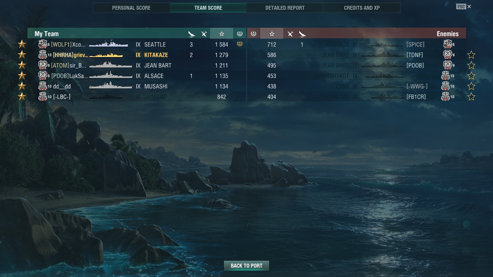The height and width of the screenshot is (277, 493).
Task: Toggle the star next to enemy [FB1CR] player
Action: tap(471, 97)
